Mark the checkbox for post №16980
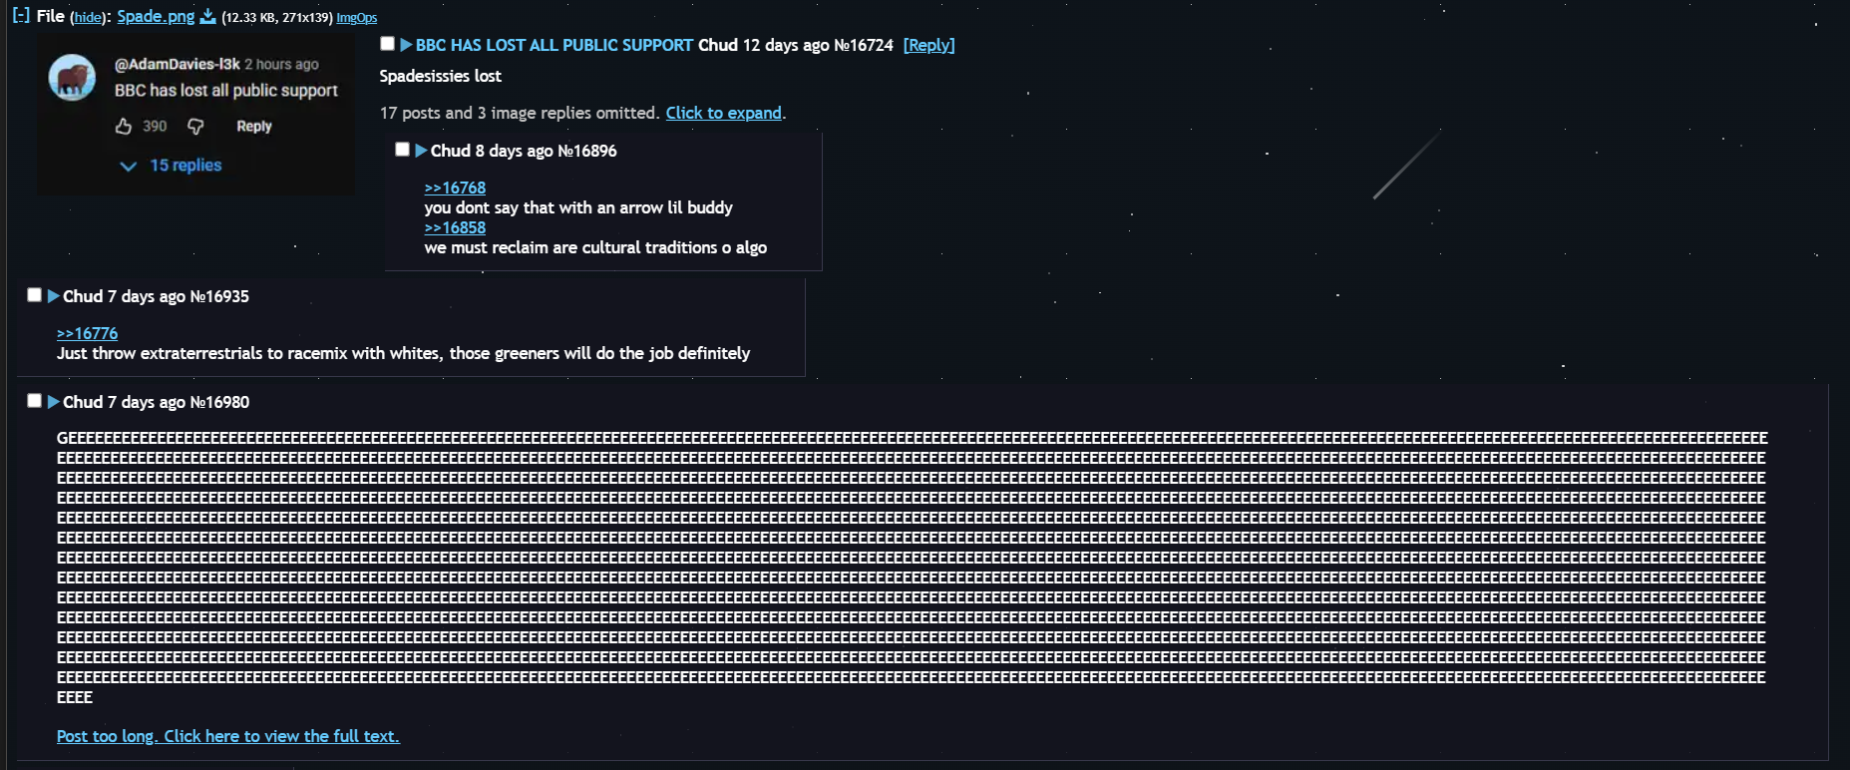Viewport: 1850px width, 770px height. click(35, 401)
